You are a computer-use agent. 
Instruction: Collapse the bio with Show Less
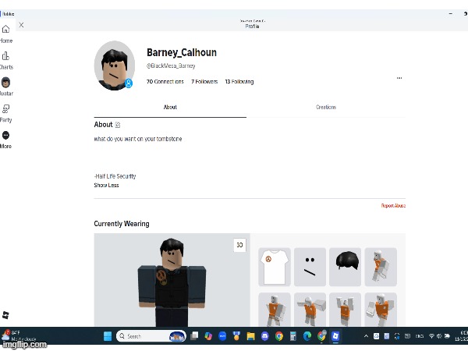click(x=106, y=186)
